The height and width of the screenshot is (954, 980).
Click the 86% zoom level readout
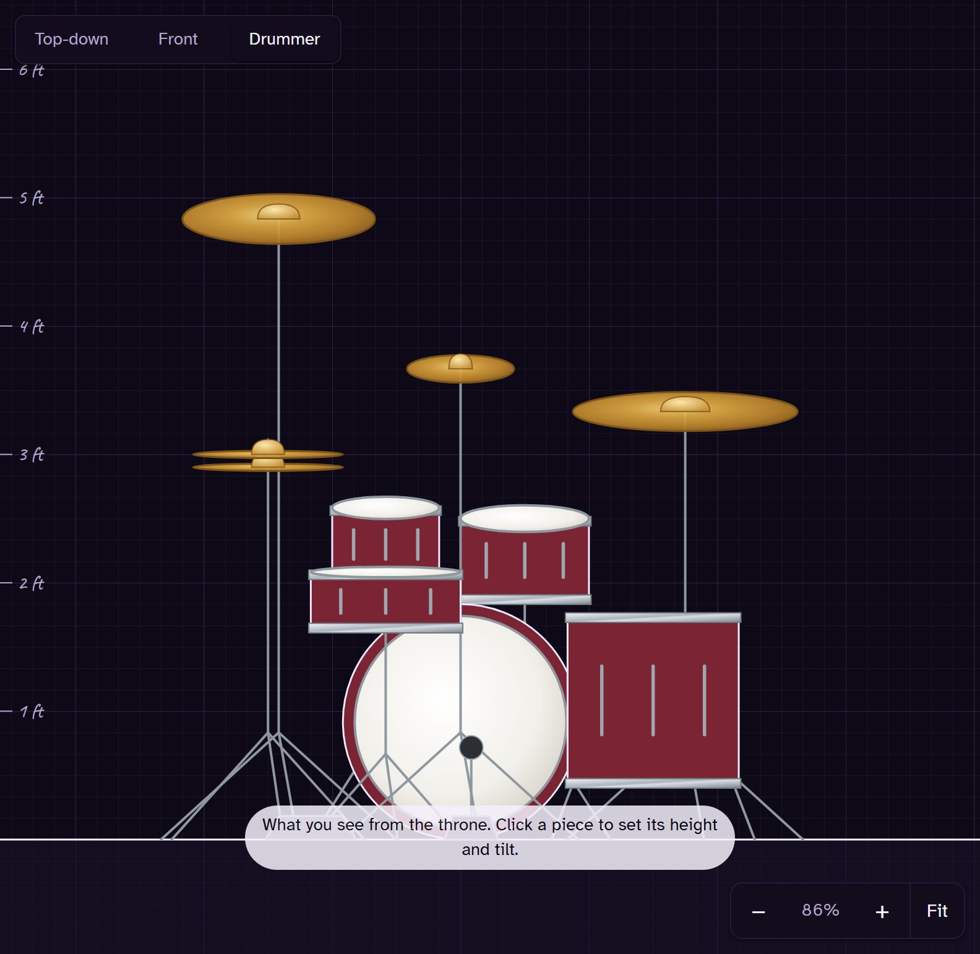820,910
